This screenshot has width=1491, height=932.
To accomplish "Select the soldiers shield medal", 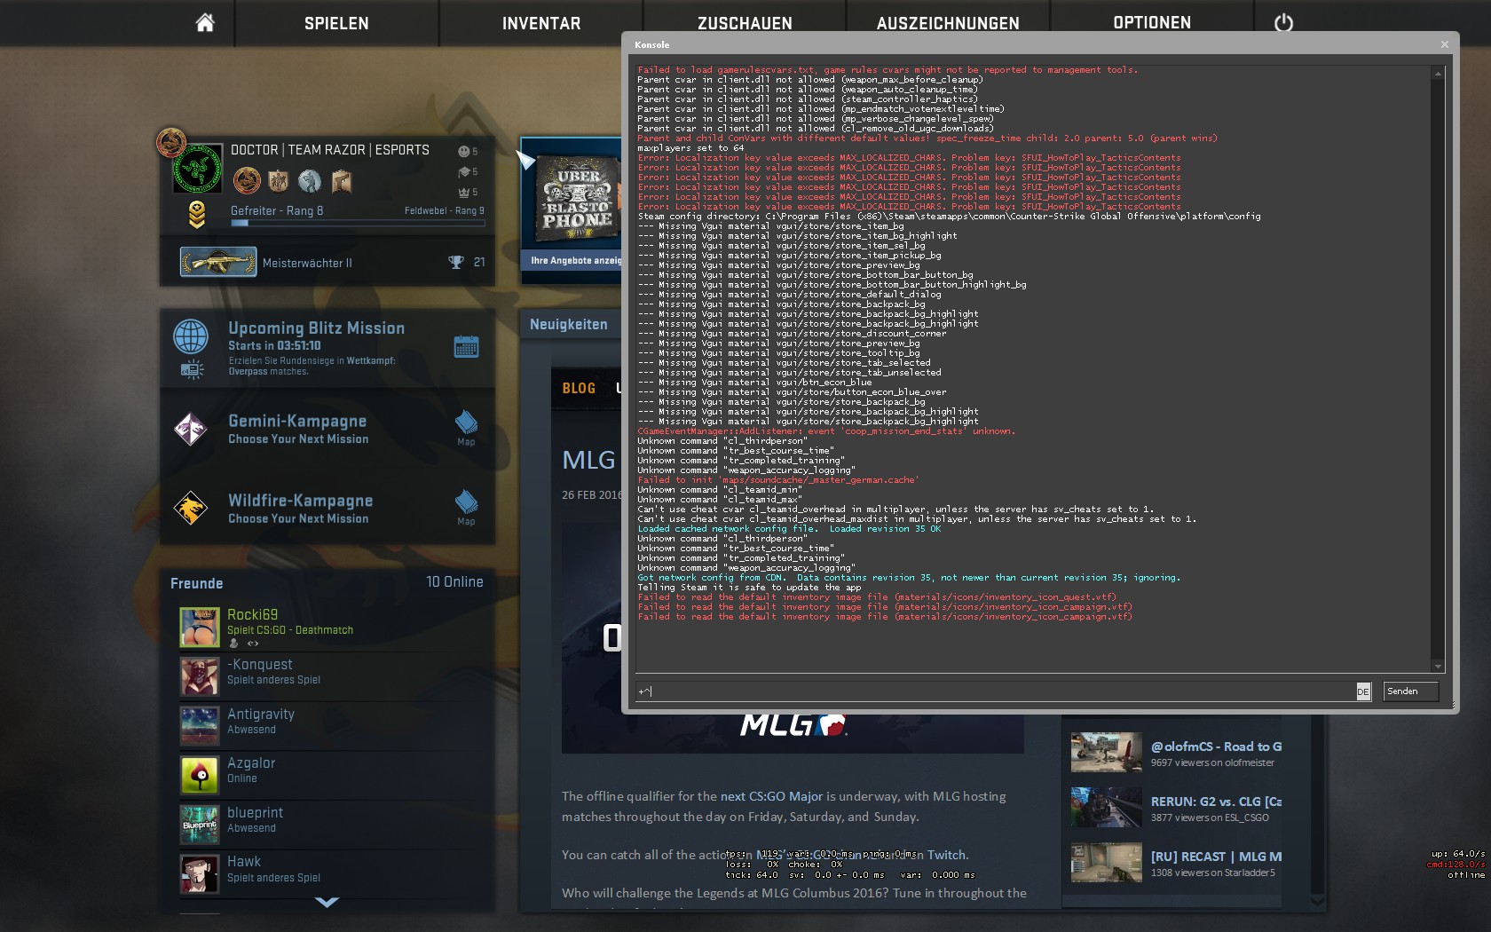I will 279,181.
